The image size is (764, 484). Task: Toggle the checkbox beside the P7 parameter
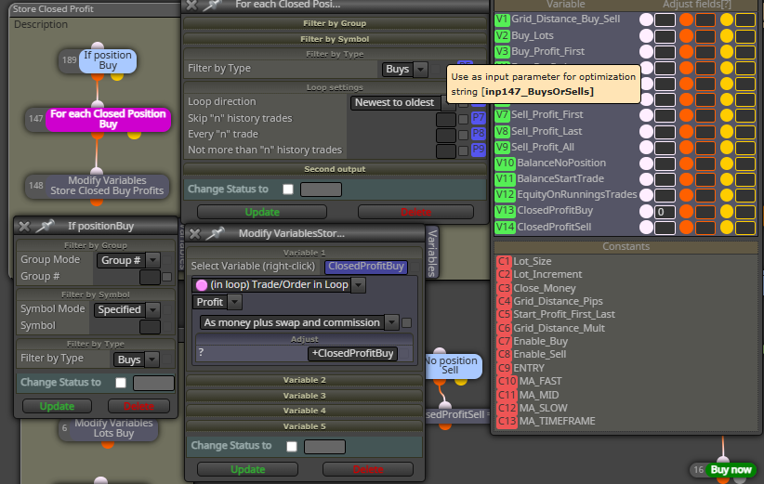tap(464, 118)
